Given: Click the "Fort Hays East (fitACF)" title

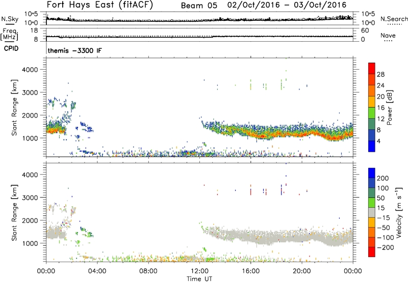Looking at the screenshot, I should tap(100, 5).
